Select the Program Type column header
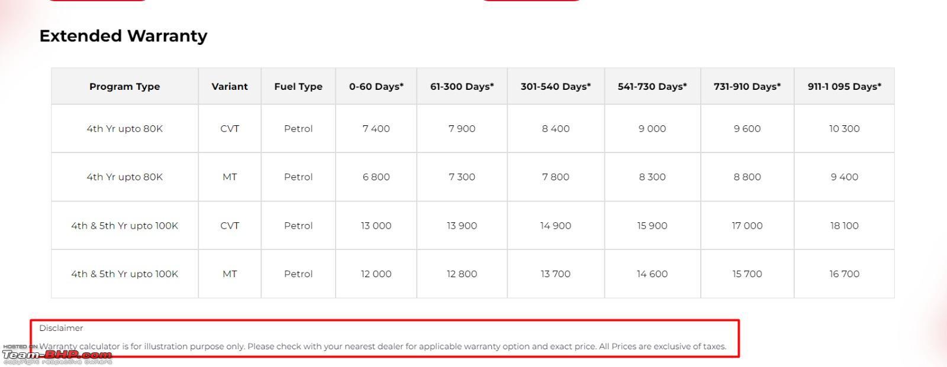This screenshot has height=367, width=947. pos(125,86)
